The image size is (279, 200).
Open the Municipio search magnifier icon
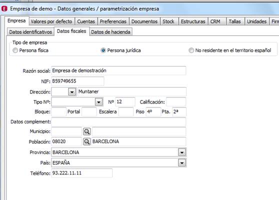(87, 131)
